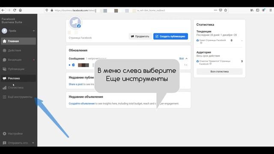The image size is (274, 154).
Task: Open the unread message sender thumbnail
Action: coord(83,65)
